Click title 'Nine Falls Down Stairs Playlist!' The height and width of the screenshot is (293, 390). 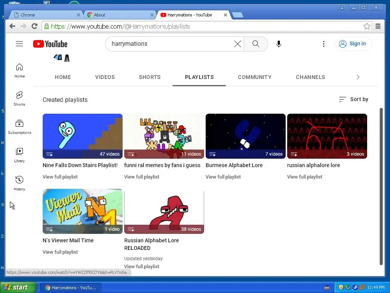(80, 166)
